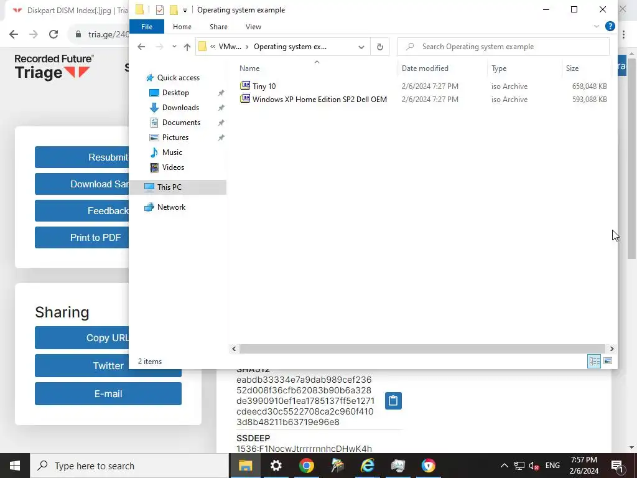Open the Share ribbon tab

click(218, 27)
